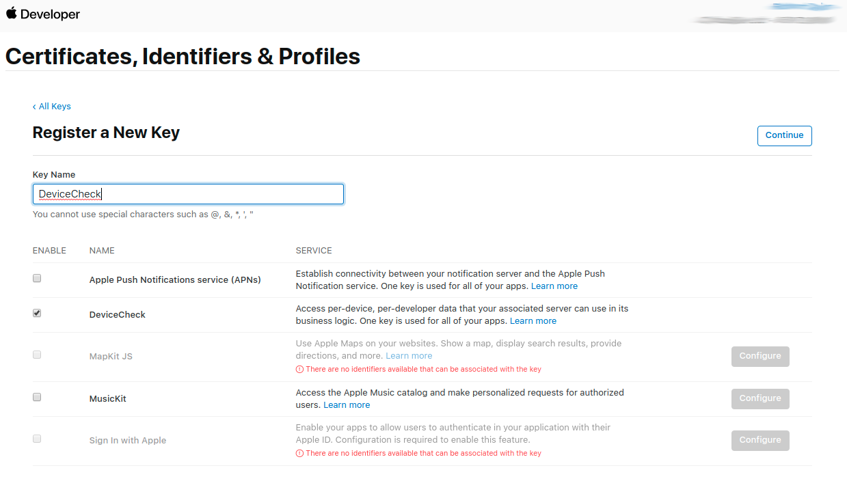
Task: Enable the MapKit JS checkbox
Action: (x=36, y=354)
